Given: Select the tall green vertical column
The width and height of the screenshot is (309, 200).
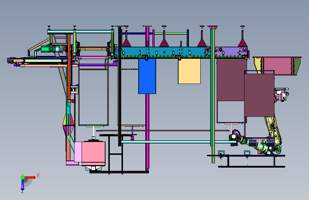Looking at the screenshot, I should pos(213,95).
